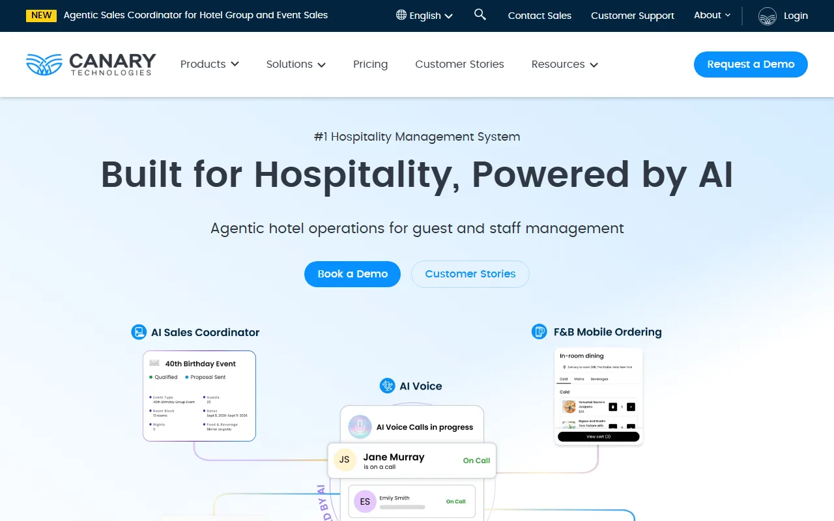Open the search magnifier icon
The width and height of the screenshot is (834, 521).
tap(480, 14)
